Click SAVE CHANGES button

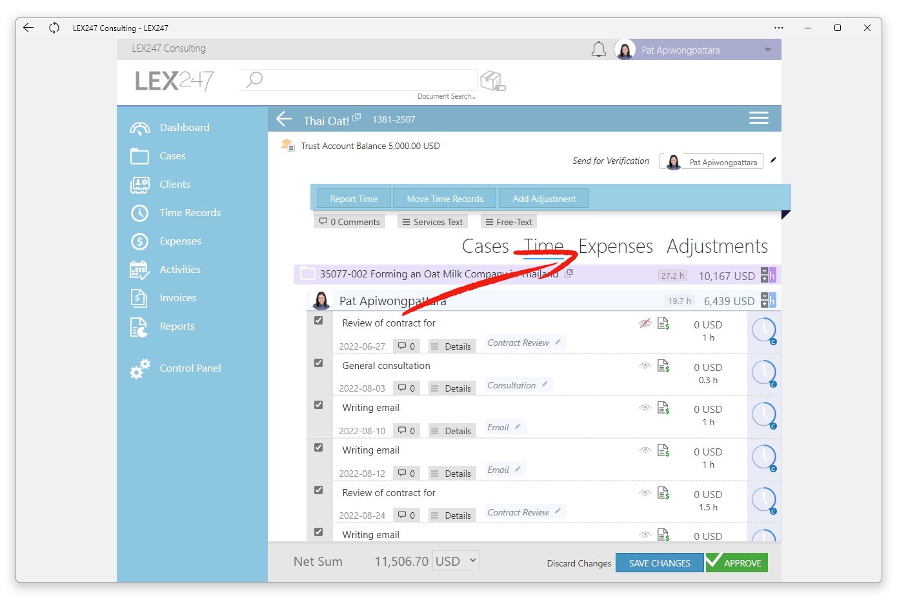point(660,563)
